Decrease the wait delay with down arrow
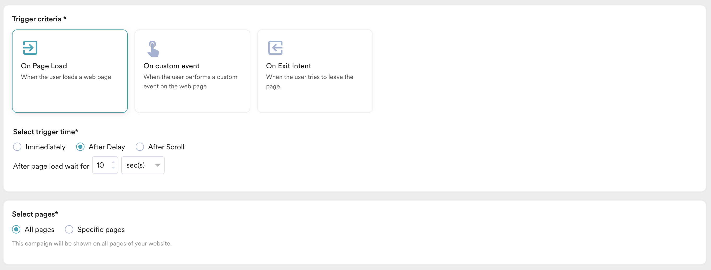 pos(113,168)
